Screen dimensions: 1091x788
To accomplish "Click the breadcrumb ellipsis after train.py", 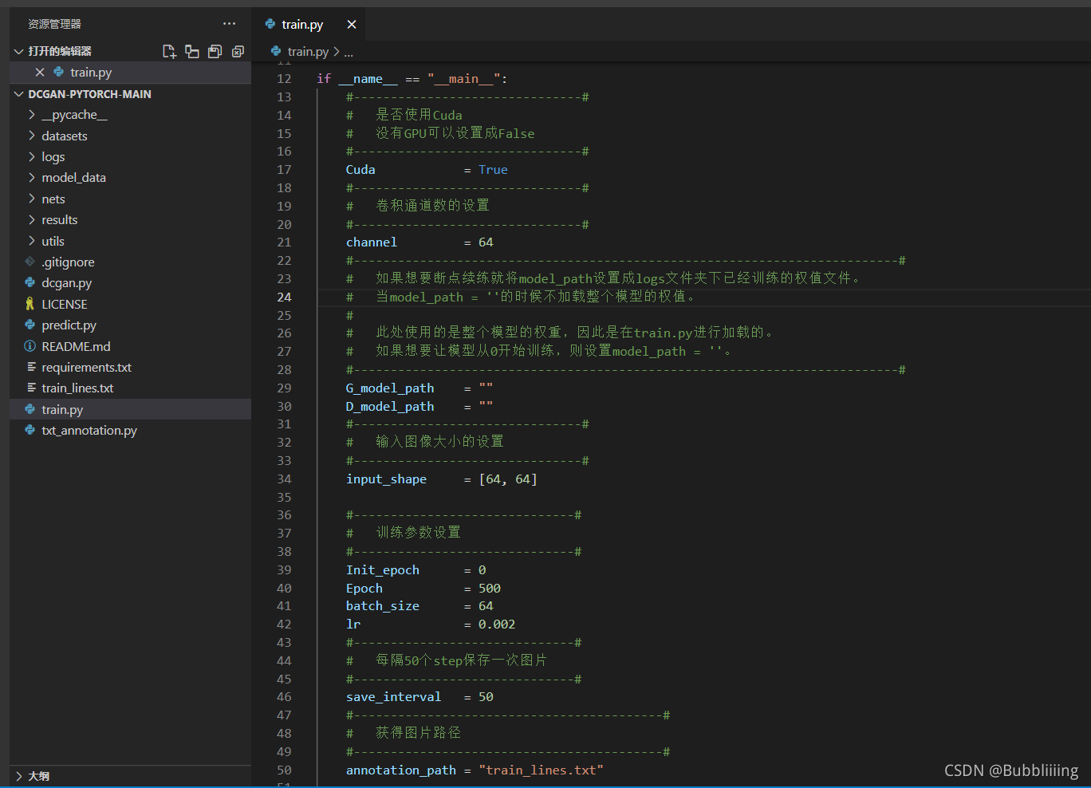I will tap(349, 52).
